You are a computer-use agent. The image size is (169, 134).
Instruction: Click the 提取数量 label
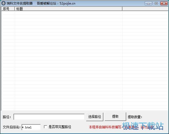135,117
